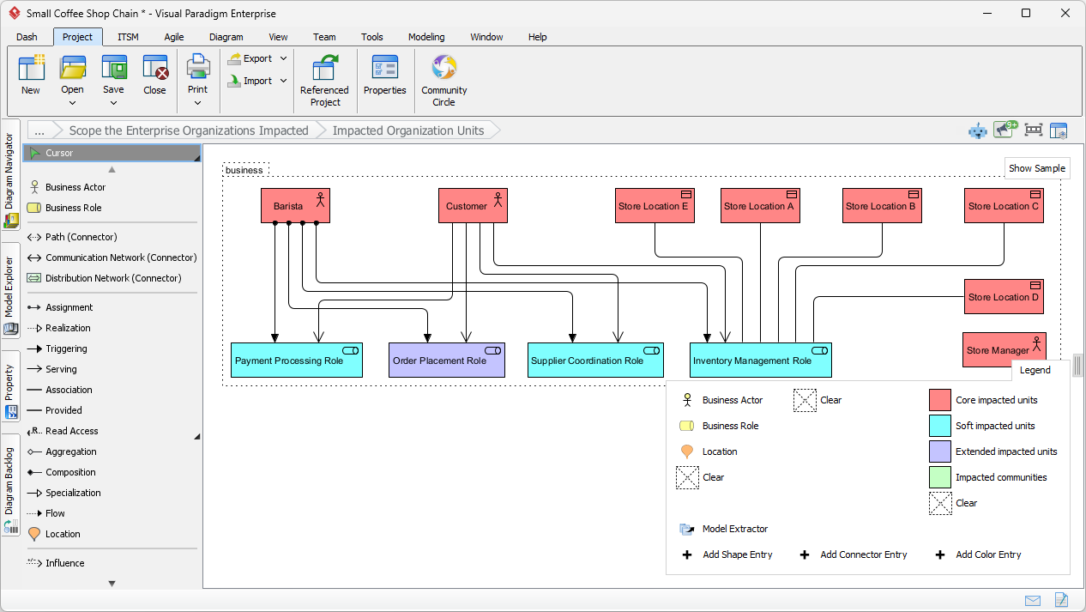The height and width of the screenshot is (612, 1086).
Task: Open notifications via the megaphone icon
Action: [1004, 129]
